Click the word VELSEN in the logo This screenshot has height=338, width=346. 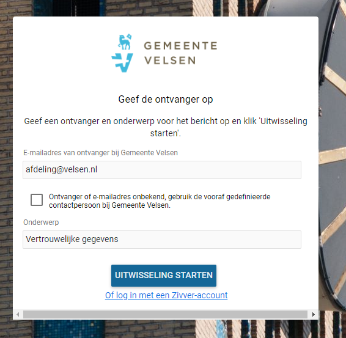[x=170, y=61]
